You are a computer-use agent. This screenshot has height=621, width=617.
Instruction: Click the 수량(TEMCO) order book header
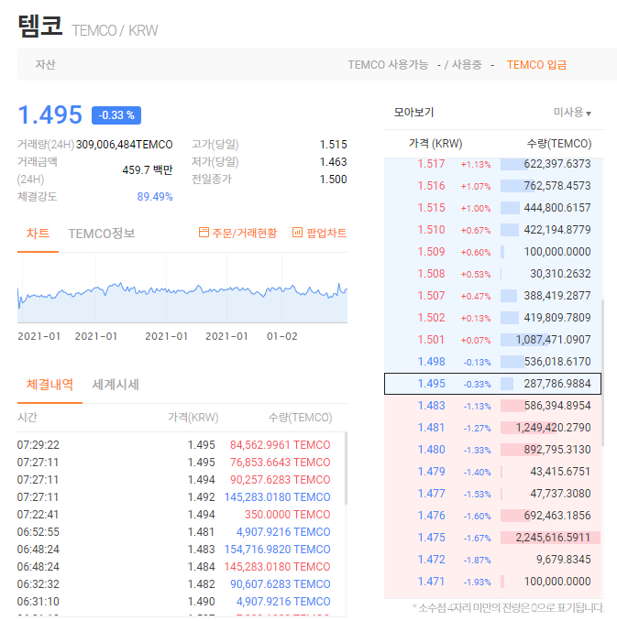pyautogui.click(x=559, y=144)
